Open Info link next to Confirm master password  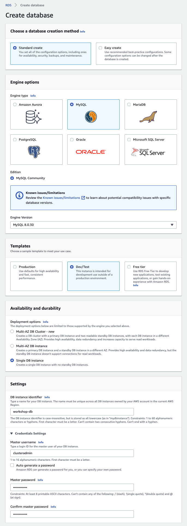[53, 507]
